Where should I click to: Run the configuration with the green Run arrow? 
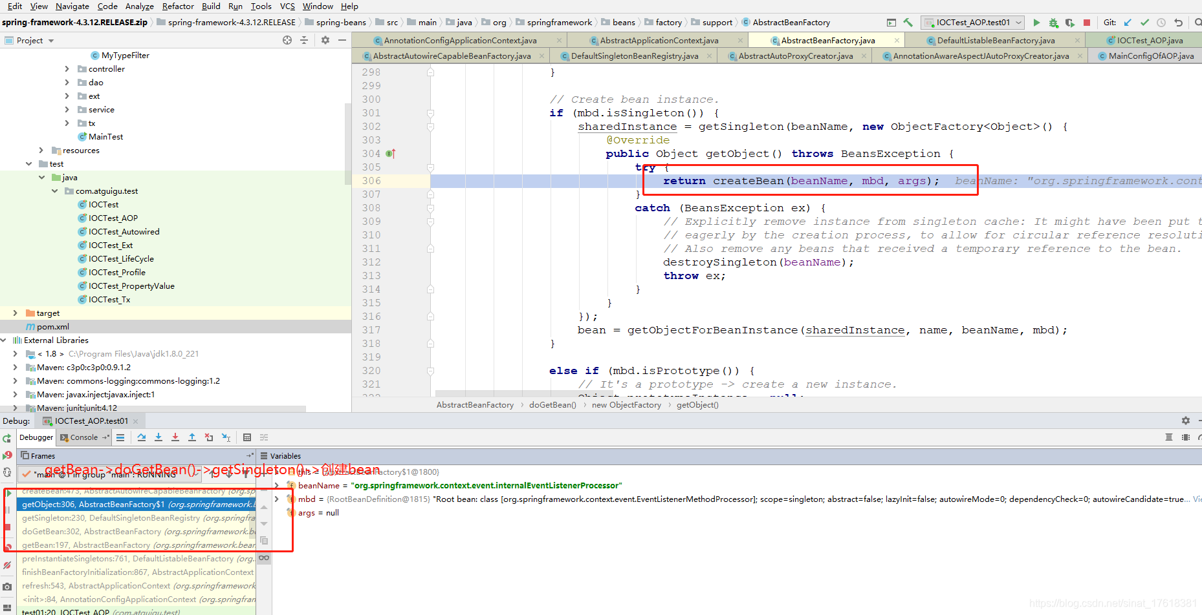(x=1036, y=23)
